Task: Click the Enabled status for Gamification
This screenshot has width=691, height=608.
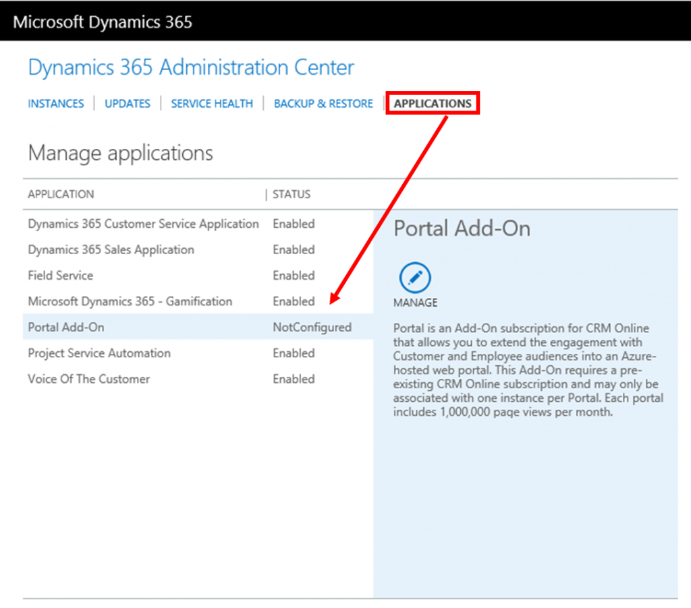Action: point(294,301)
